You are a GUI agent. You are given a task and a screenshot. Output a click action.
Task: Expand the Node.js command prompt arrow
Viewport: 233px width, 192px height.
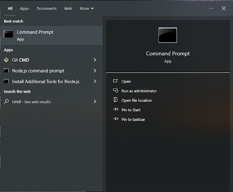[95, 71]
